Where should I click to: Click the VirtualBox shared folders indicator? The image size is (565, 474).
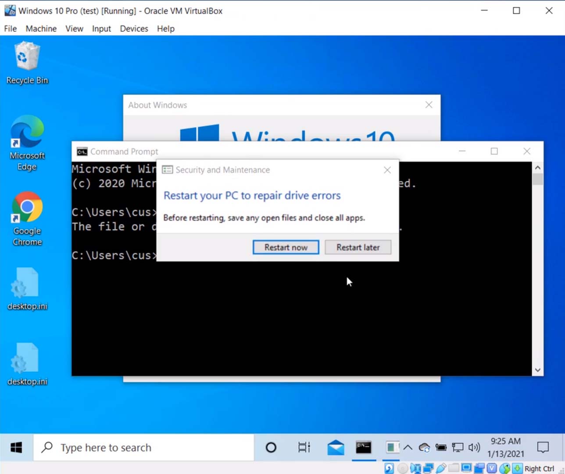pos(454,468)
